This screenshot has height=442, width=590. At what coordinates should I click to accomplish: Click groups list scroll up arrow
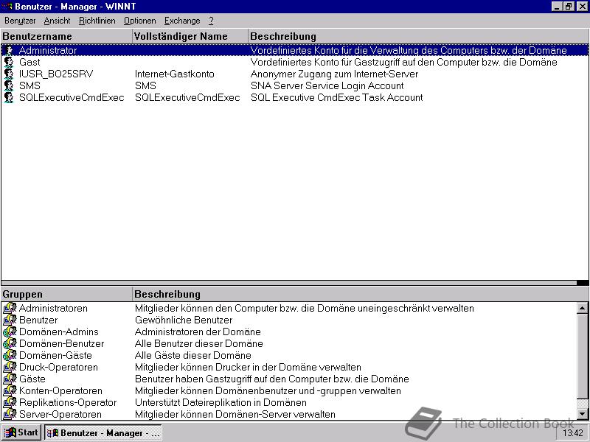(582, 308)
